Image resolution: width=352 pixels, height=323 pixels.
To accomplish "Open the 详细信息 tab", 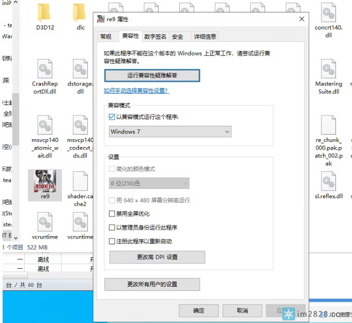I will click(x=205, y=36).
